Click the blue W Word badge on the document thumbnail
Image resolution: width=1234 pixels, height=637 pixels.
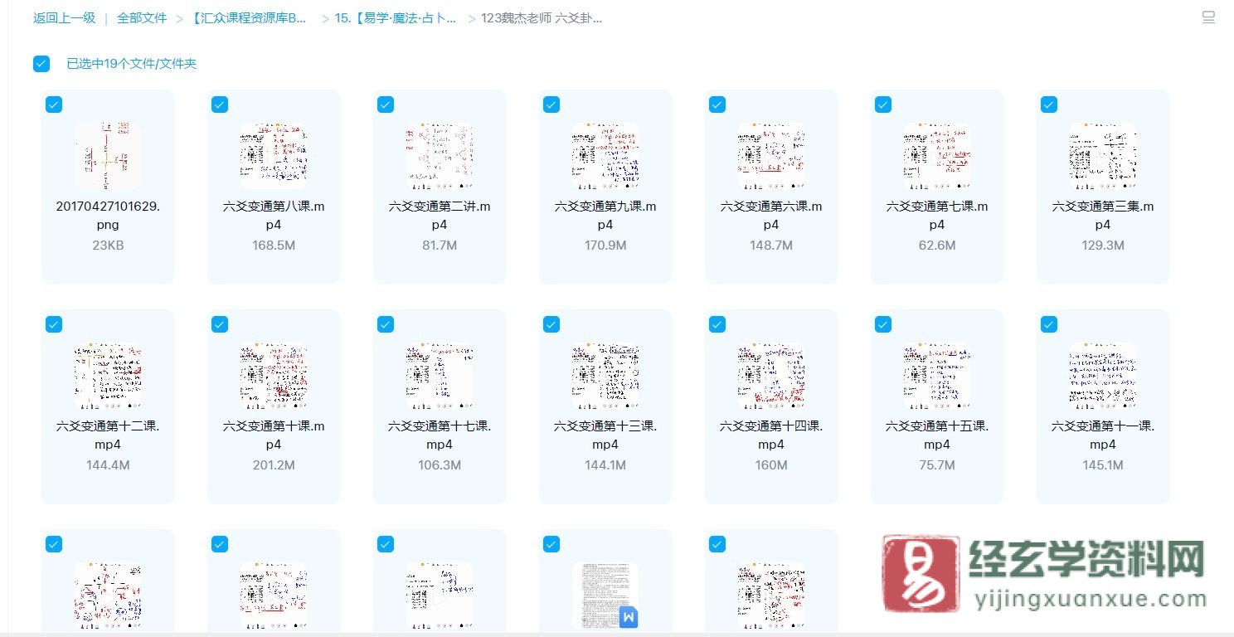(x=628, y=618)
